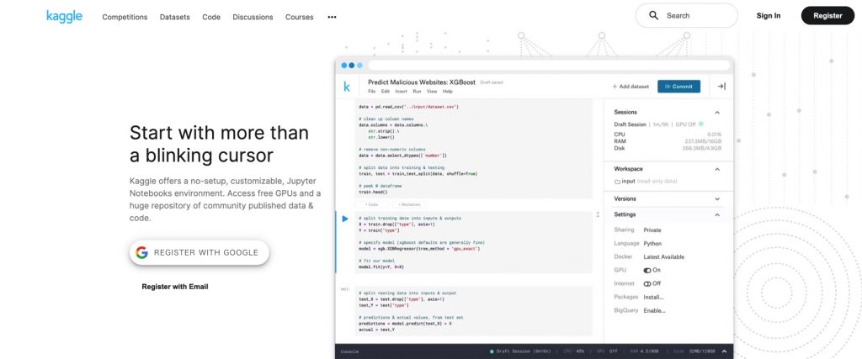The image size is (862, 359).
Task: Click the notebook's k logo icon
Action: click(346, 87)
